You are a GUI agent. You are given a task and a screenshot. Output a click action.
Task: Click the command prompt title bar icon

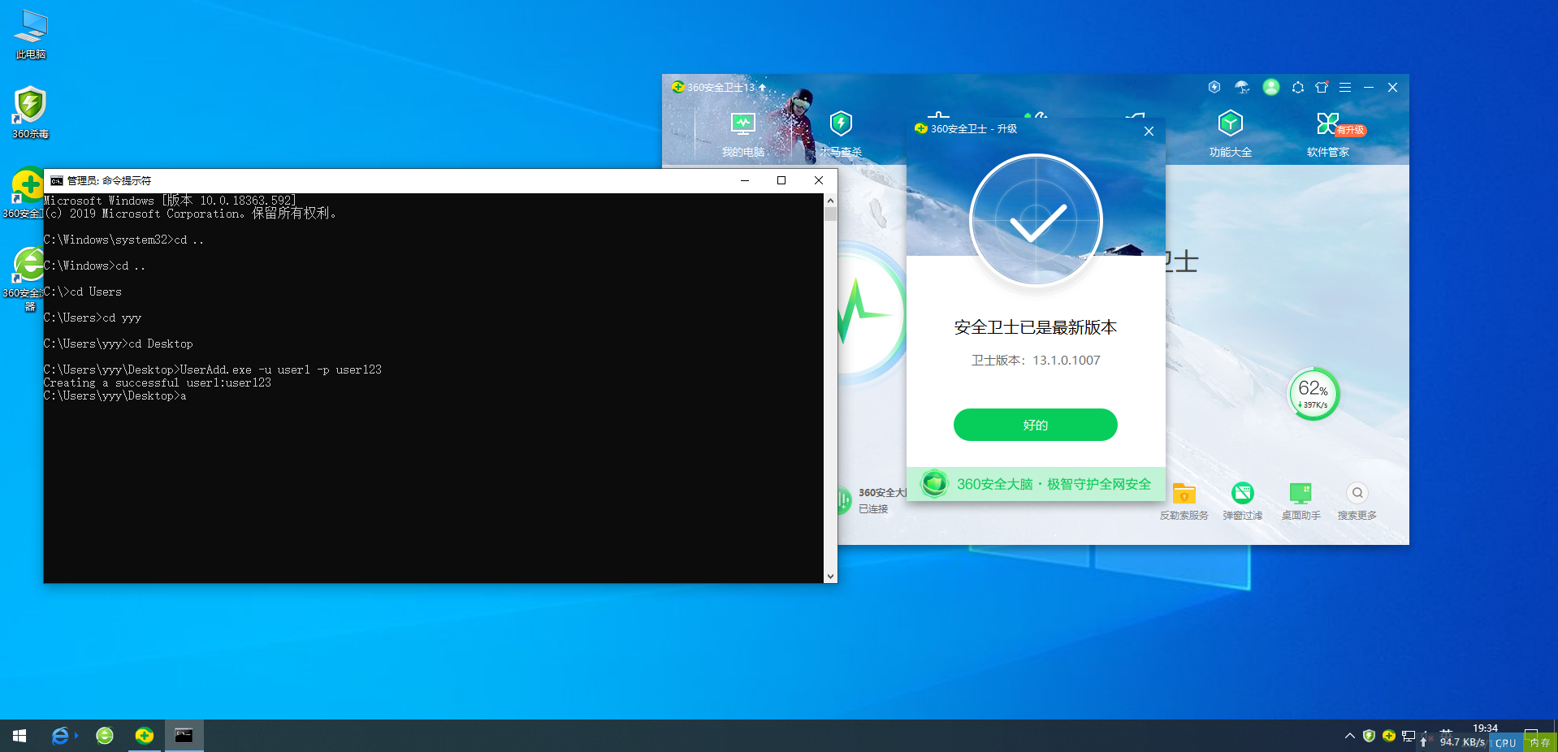coord(57,180)
